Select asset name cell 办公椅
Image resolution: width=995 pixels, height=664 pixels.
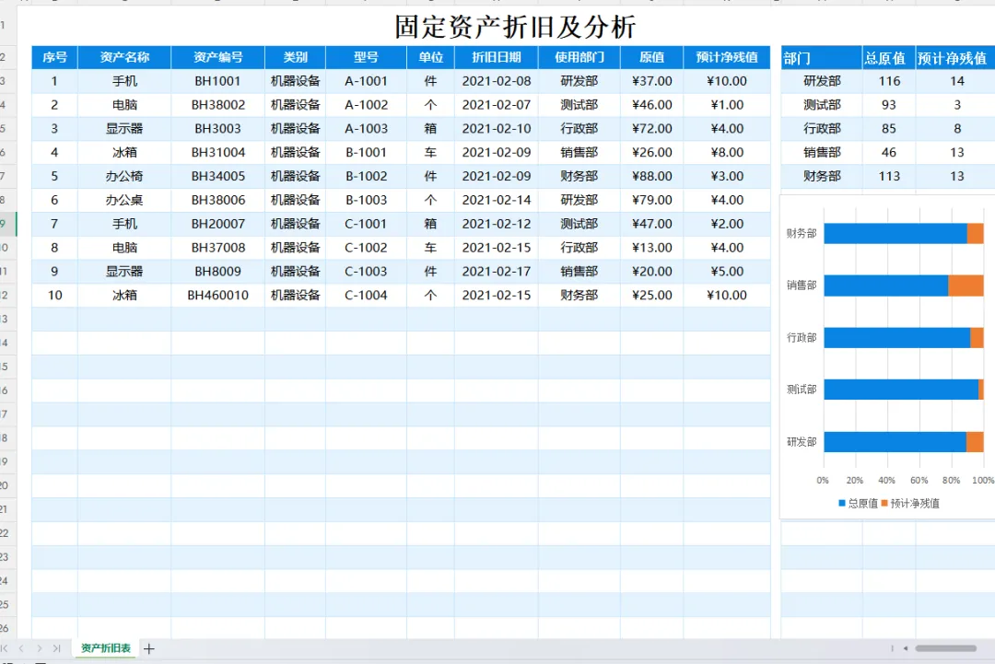click(124, 176)
